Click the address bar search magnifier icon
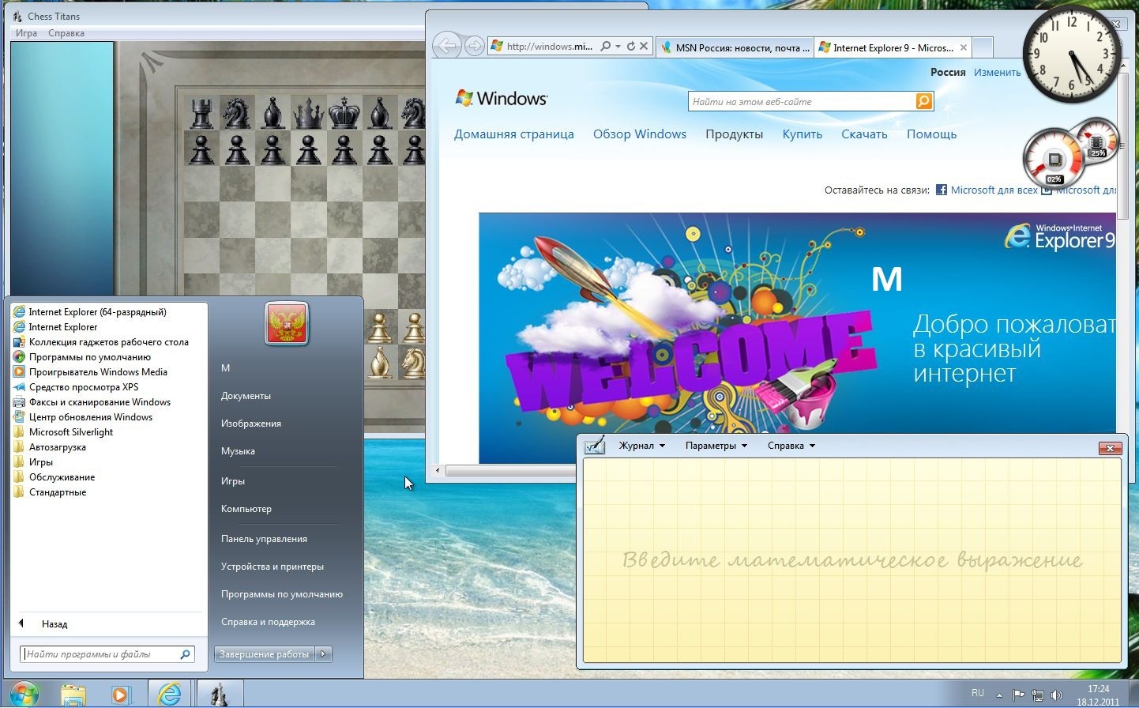1139x708 pixels. (606, 47)
